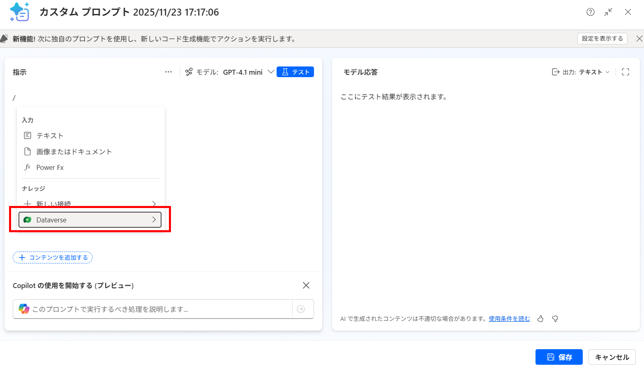Click the Copilot send arrow button

point(301,309)
